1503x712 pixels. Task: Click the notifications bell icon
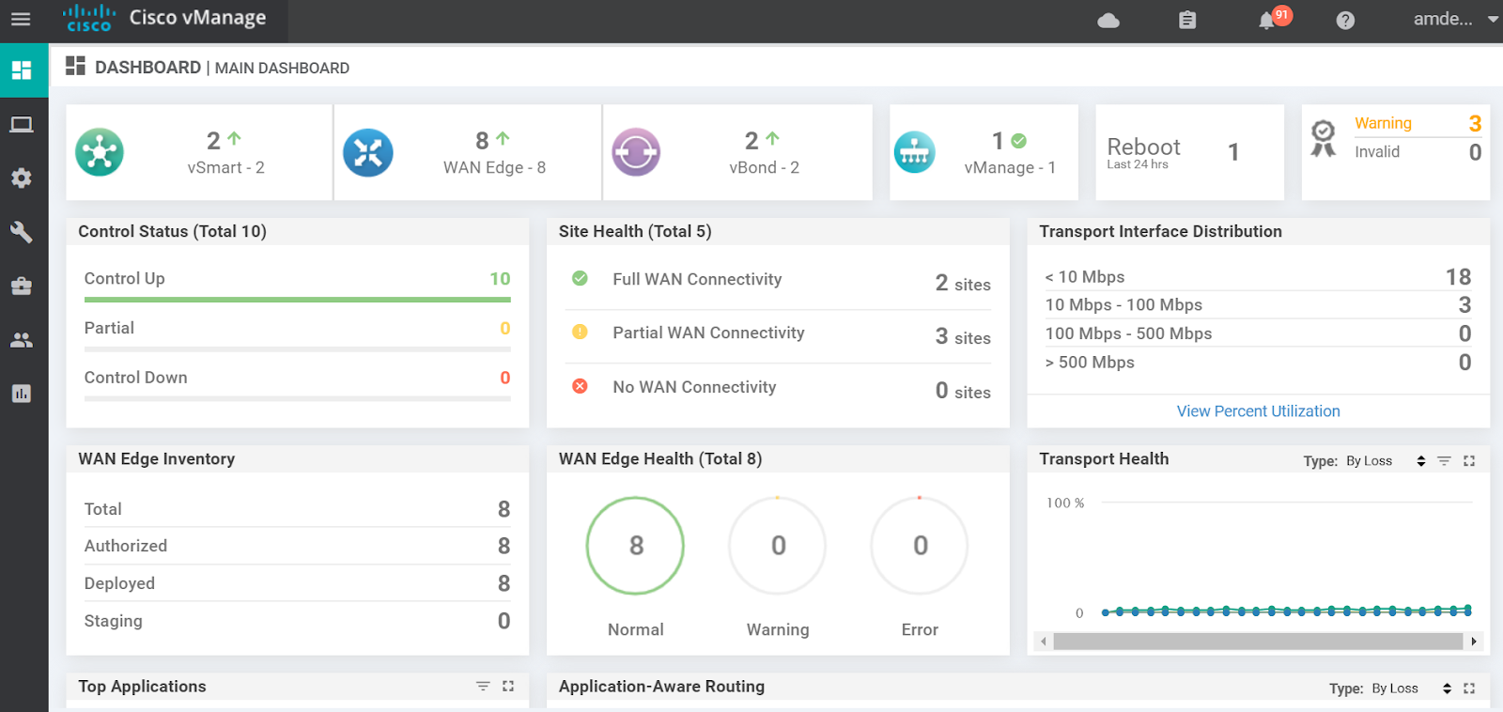(x=1267, y=21)
